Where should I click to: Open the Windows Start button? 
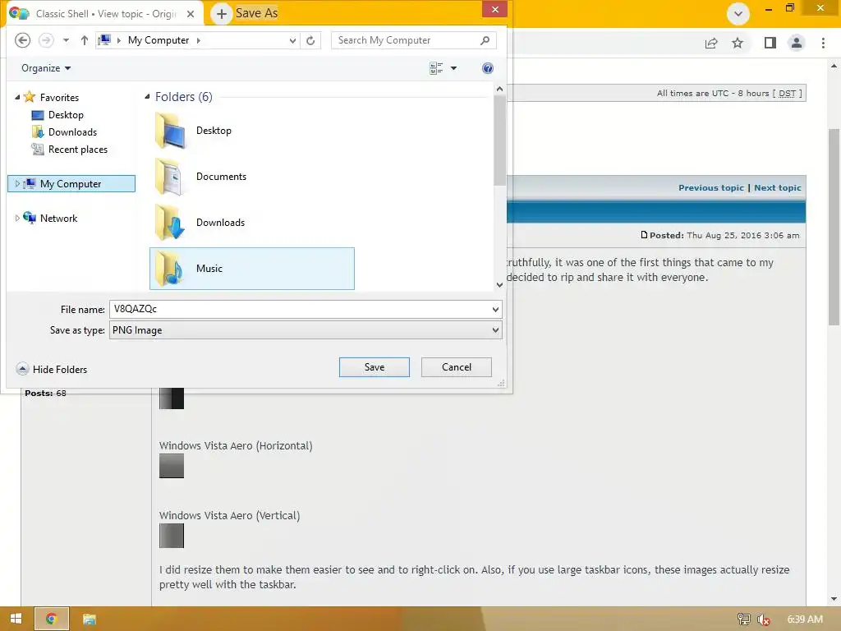[x=16, y=619]
